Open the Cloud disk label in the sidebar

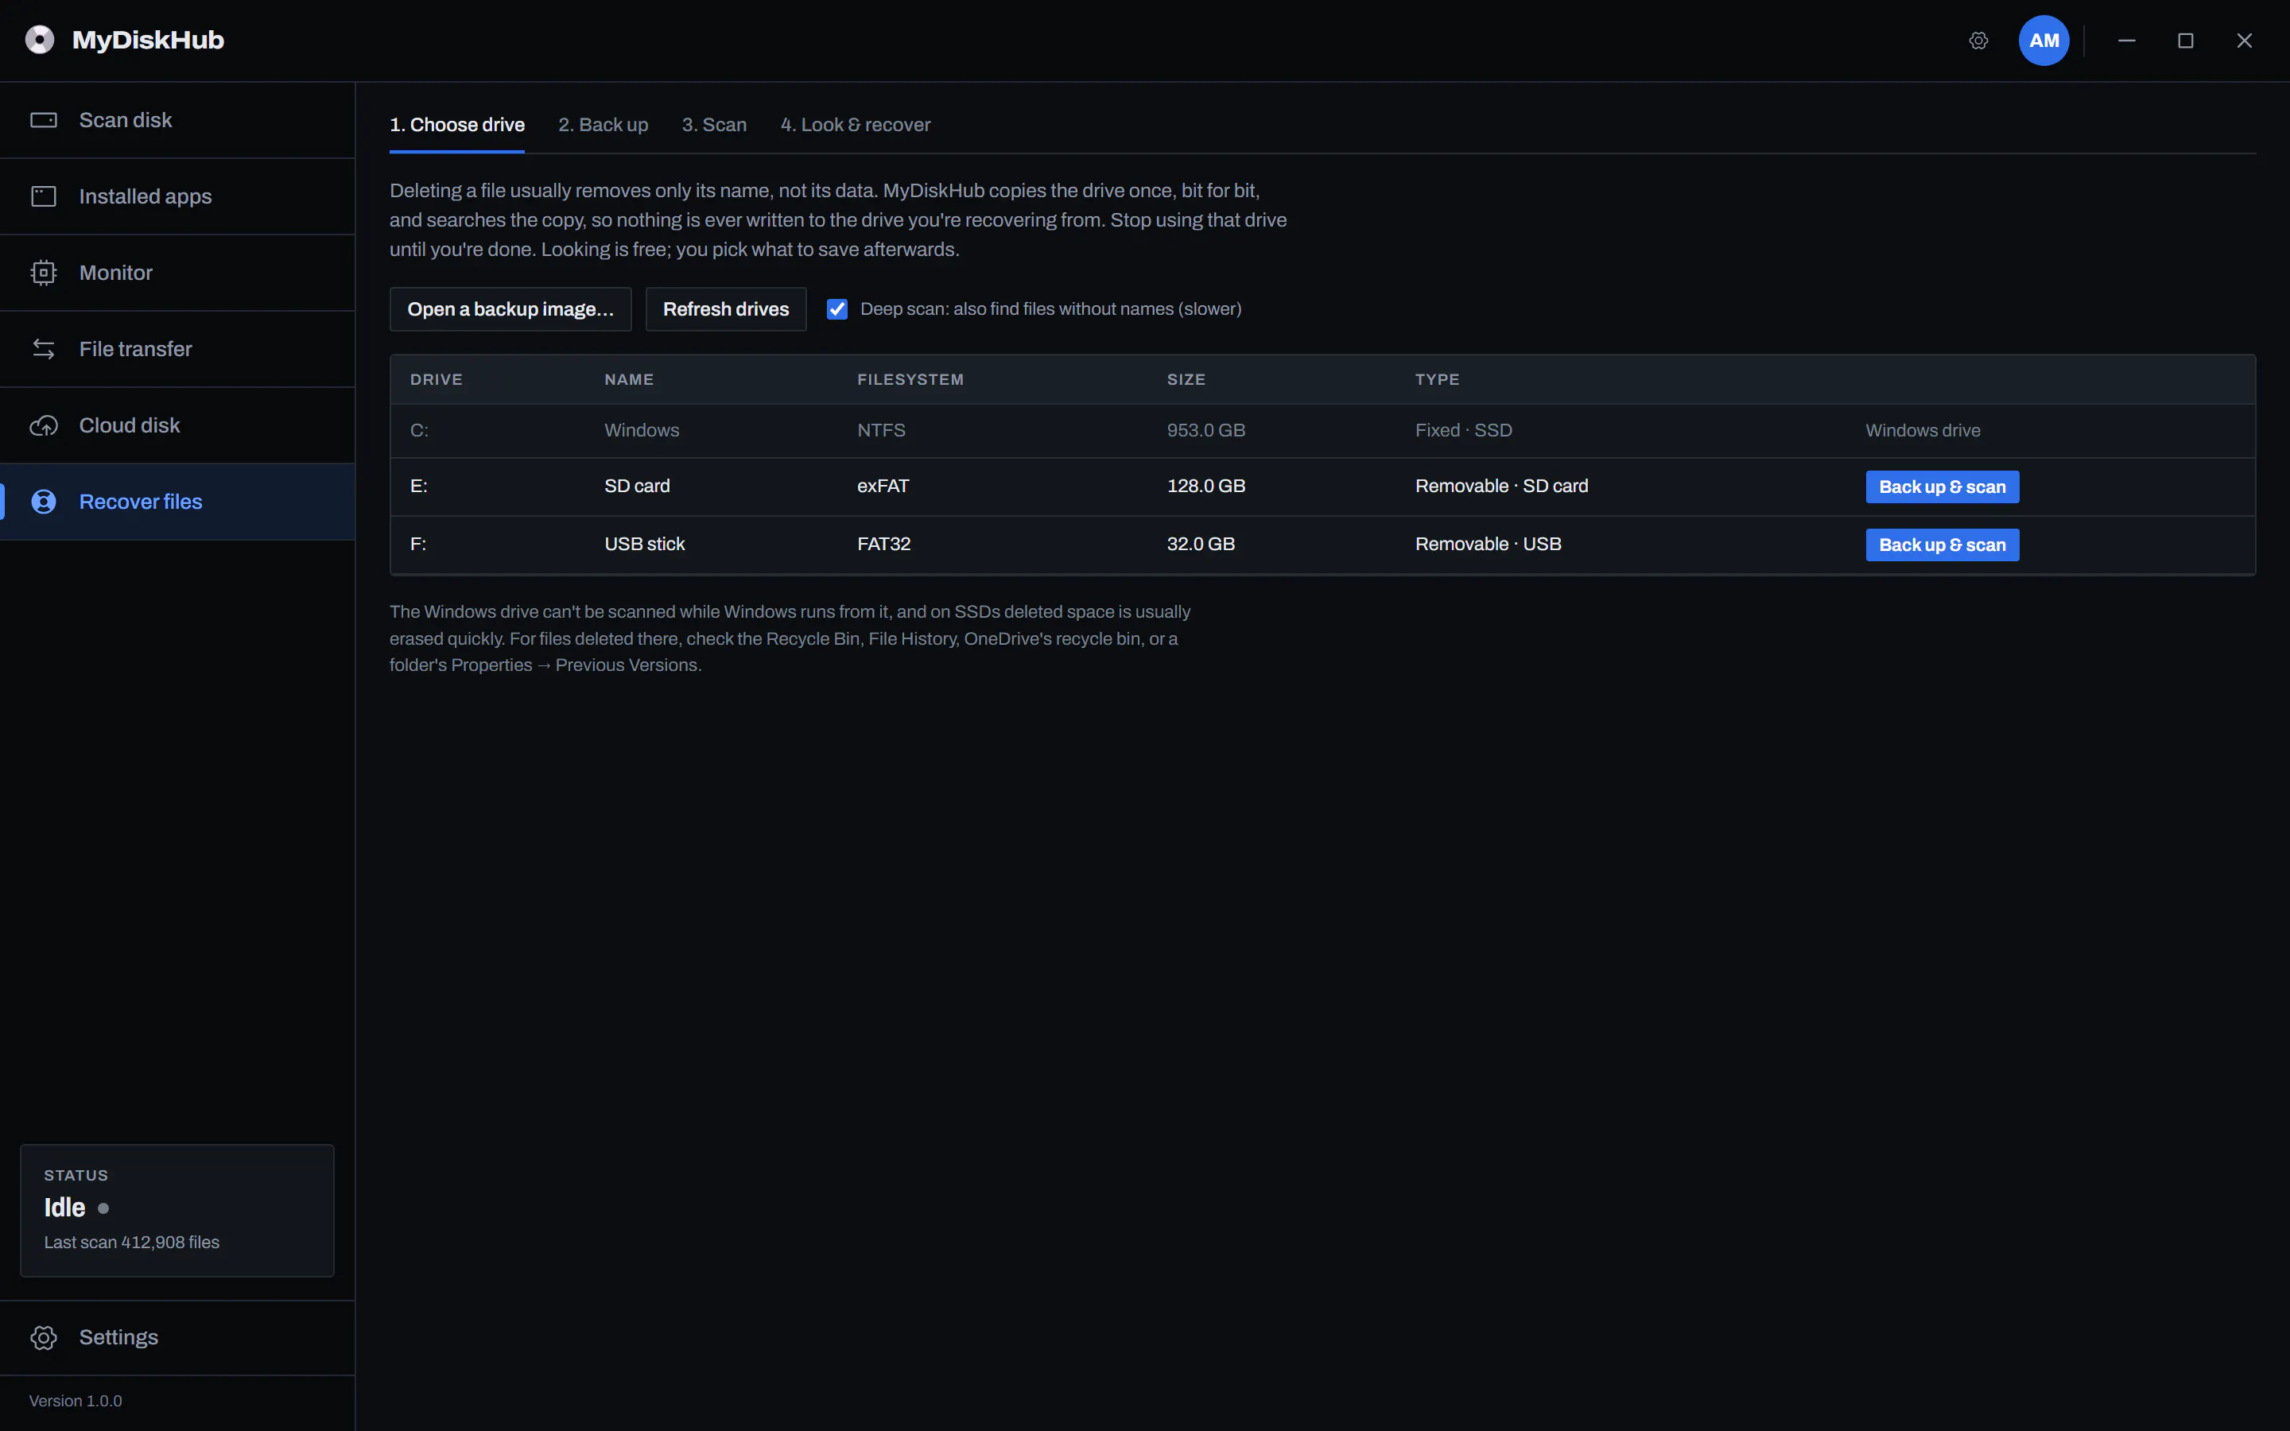(x=130, y=426)
